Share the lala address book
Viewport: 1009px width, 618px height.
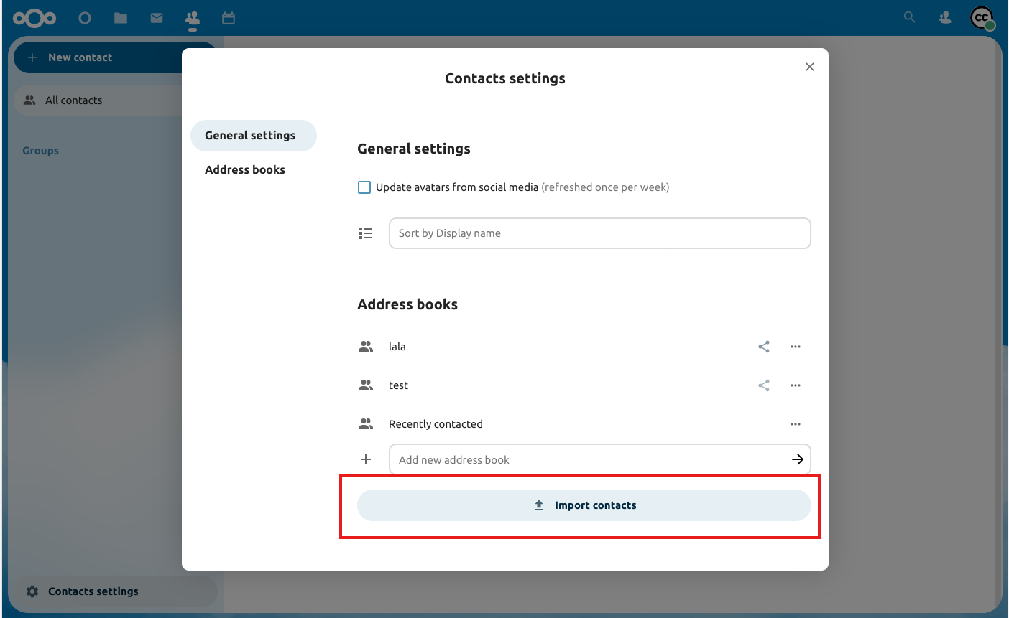763,347
